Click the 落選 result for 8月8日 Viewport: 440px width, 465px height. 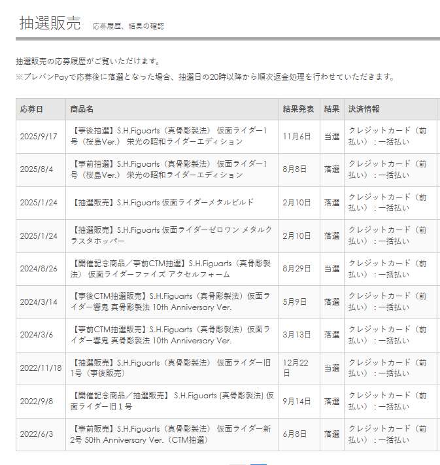click(x=331, y=169)
